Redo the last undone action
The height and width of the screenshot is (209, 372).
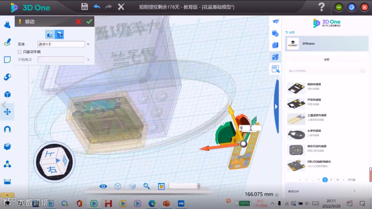click(108, 7)
